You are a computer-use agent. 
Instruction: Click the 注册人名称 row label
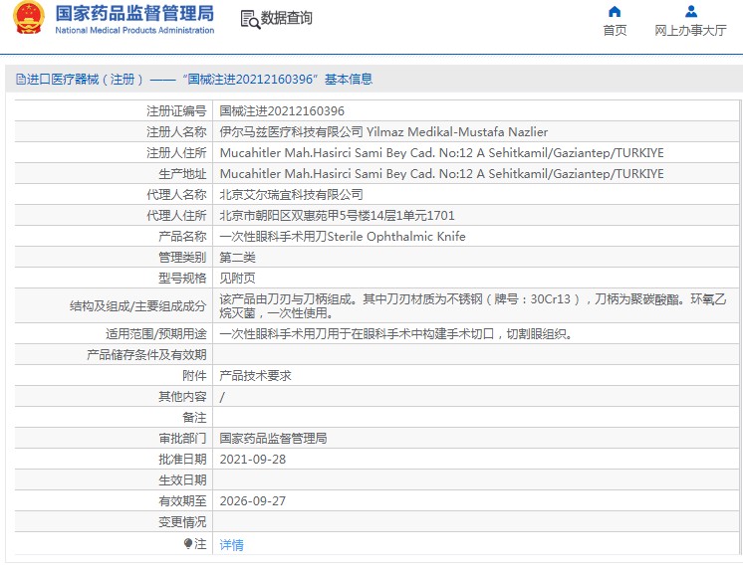pos(176,132)
